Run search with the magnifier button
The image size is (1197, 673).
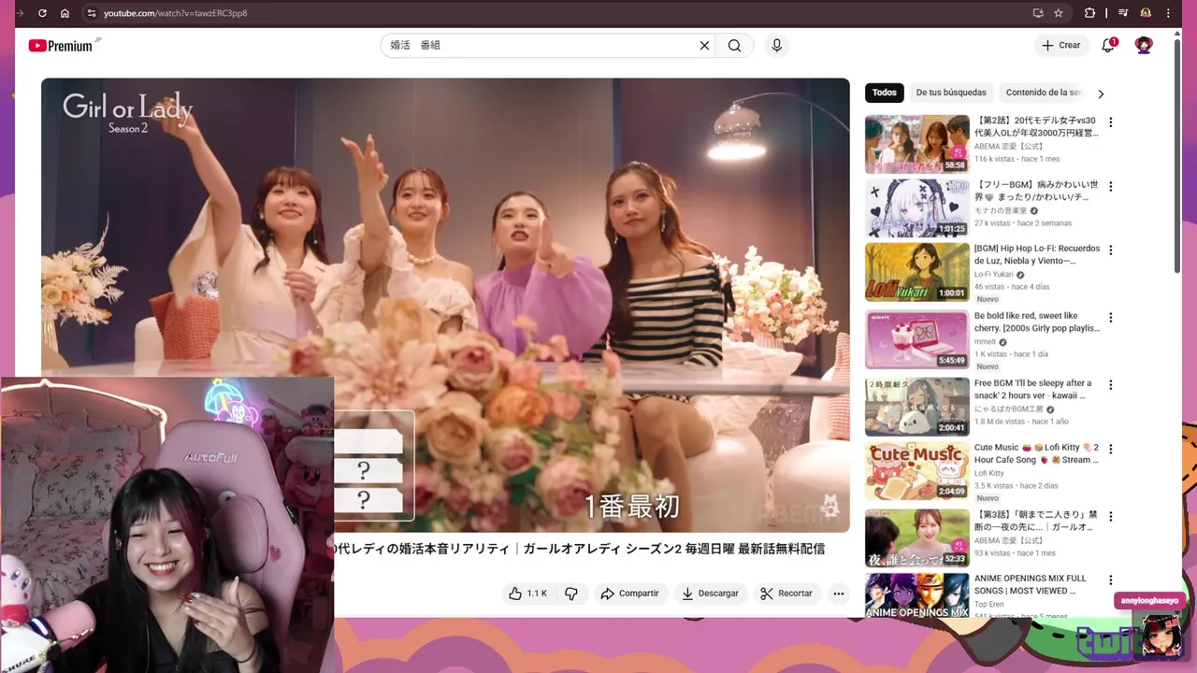coord(734,45)
